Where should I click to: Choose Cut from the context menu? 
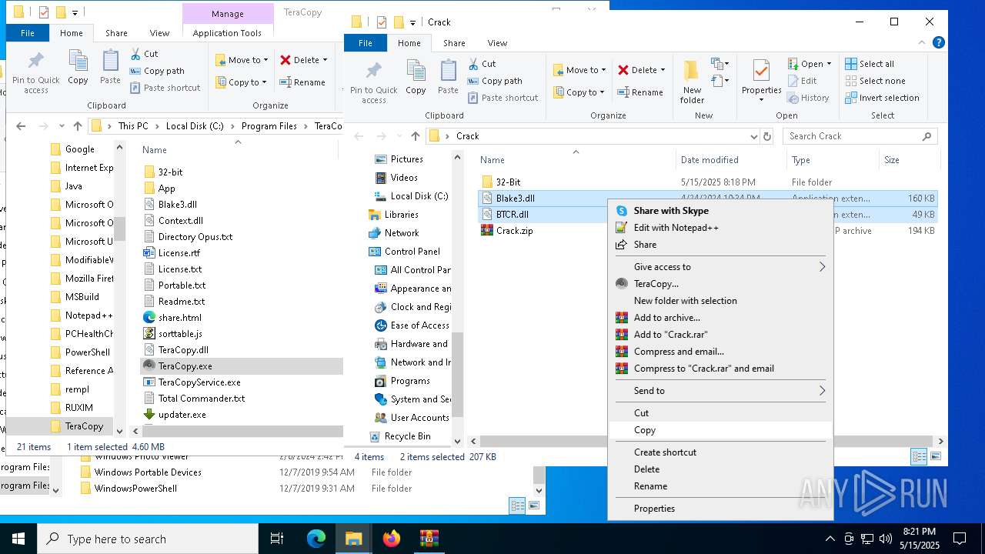(x=641, y=413)
